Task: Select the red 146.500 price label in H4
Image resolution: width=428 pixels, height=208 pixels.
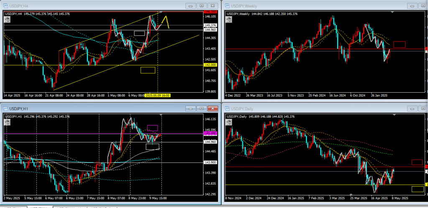Action: 211,12
